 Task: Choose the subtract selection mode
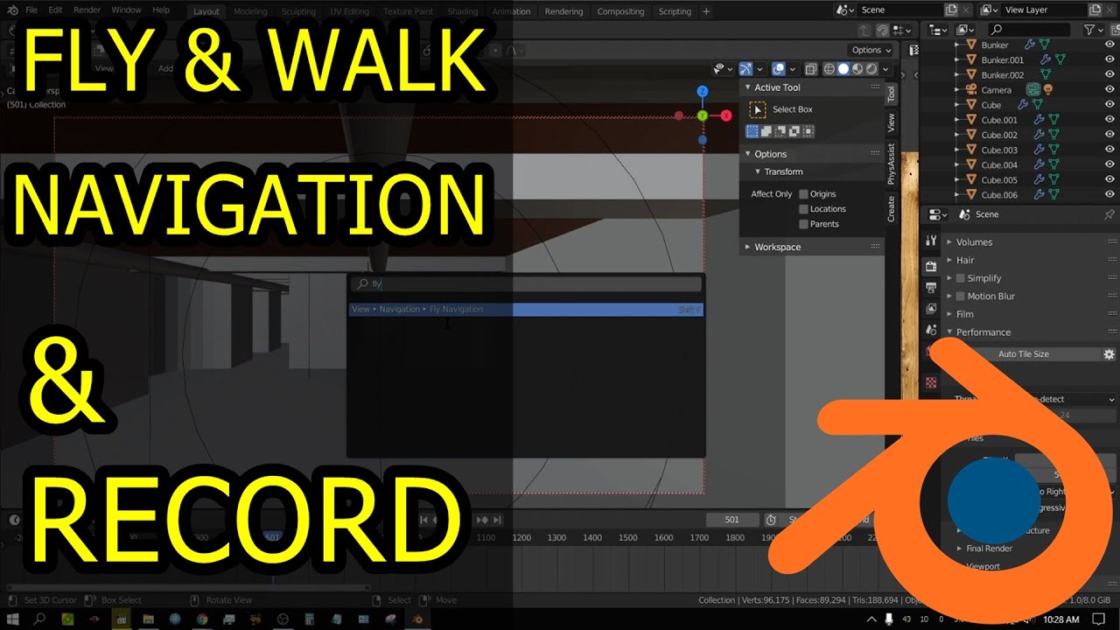click(780, 131)
